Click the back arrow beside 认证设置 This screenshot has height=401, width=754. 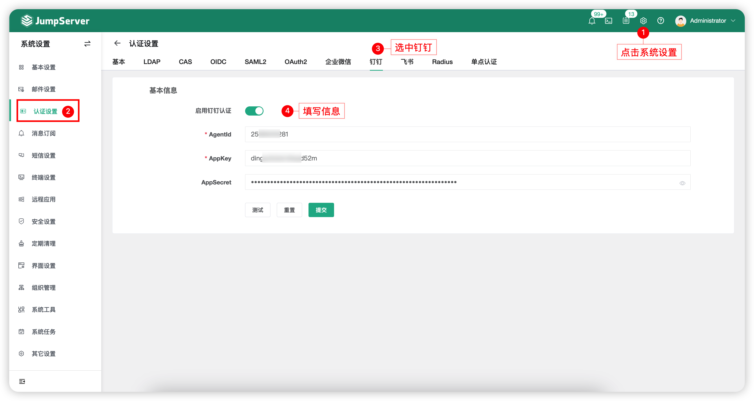point(117,43)
